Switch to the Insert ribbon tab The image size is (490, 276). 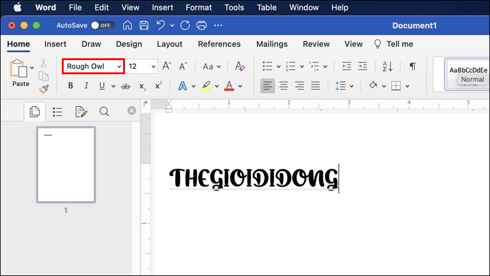(x=55, y=44)
